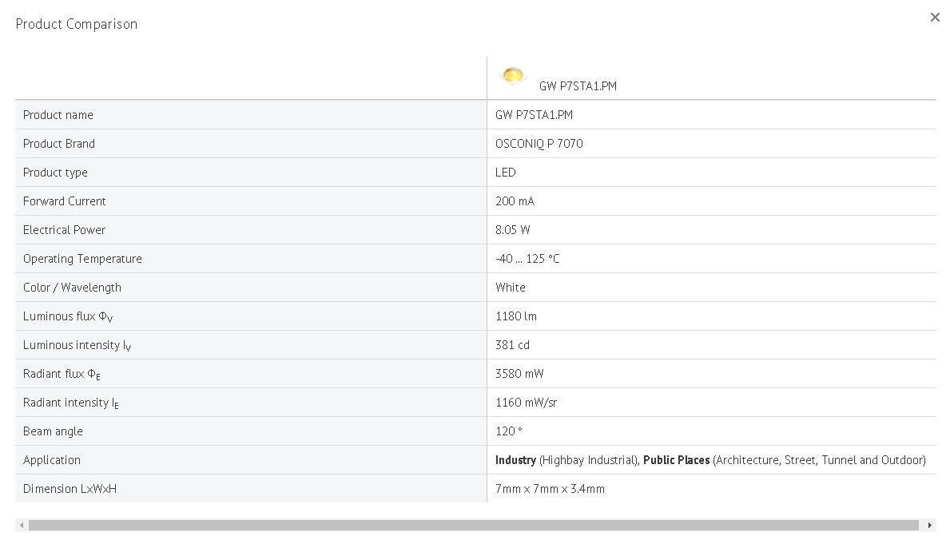Select the 'White' color value

(x=510, y=288)
